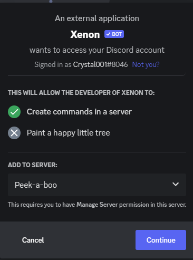The image size is (193, 260).
Task: Click the verified BOT badge
Action: click(114, 34)
